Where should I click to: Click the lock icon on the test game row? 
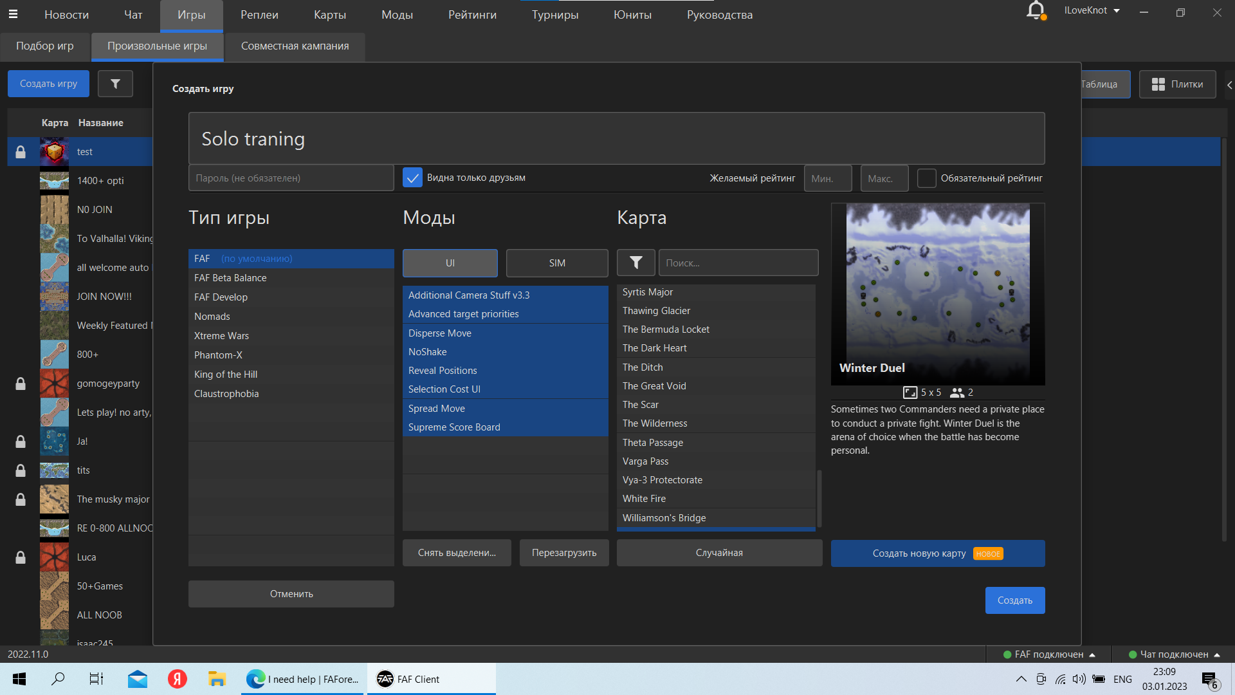21,152
